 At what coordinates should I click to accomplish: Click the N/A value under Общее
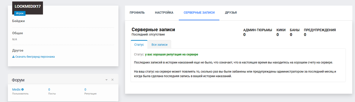(x=15, y=39)
